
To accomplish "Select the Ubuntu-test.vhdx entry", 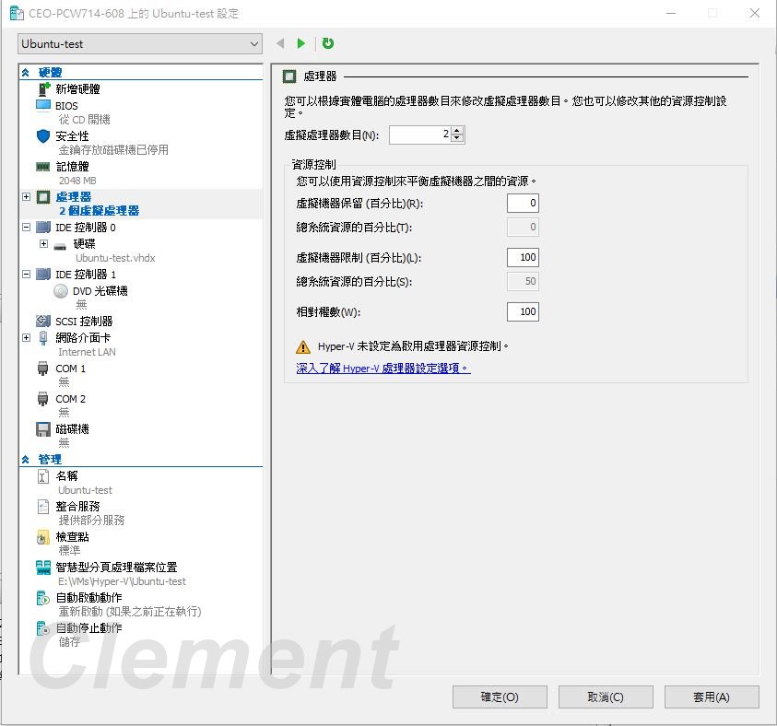I will click(x=115, y=258).
